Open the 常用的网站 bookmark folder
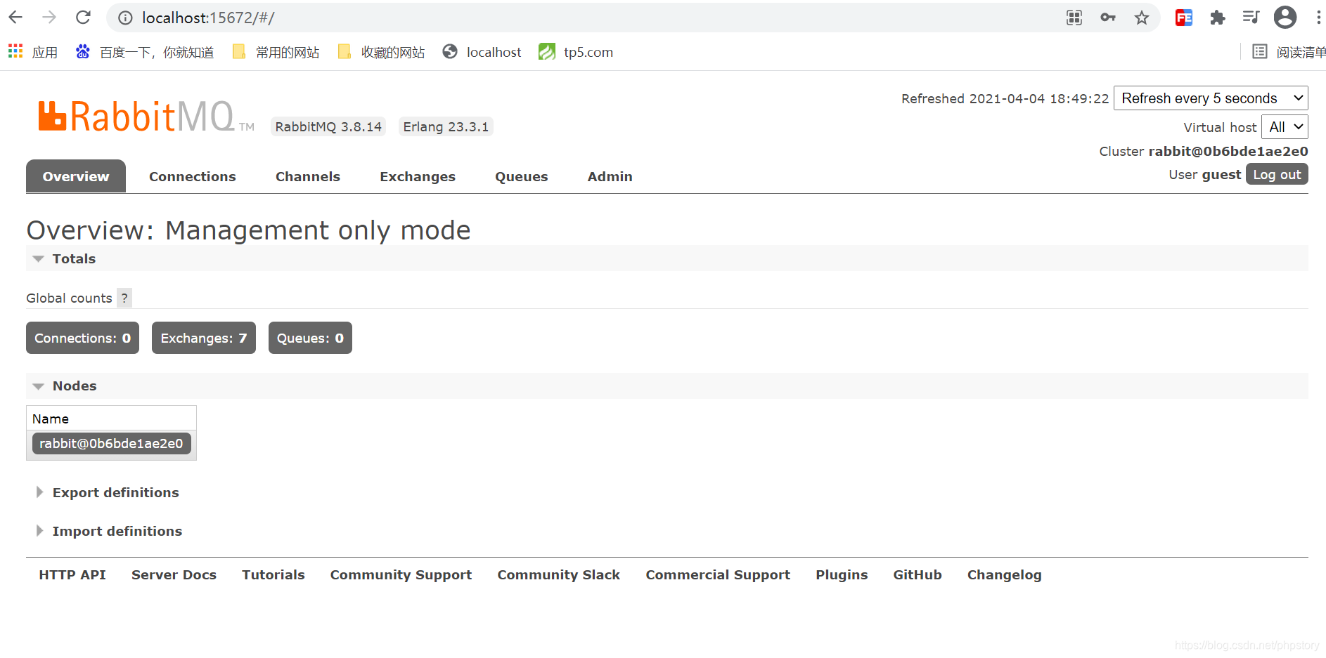 (276, 52)
